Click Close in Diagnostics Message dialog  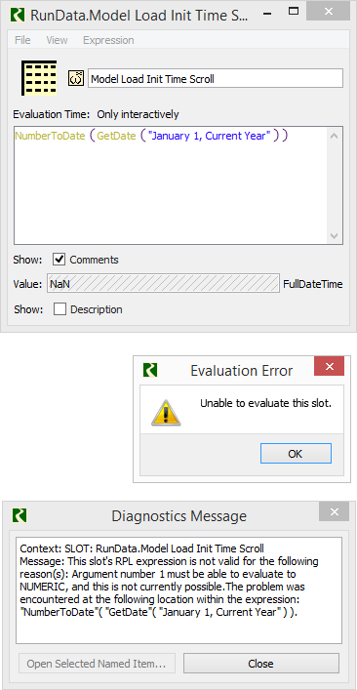(260, 663)
